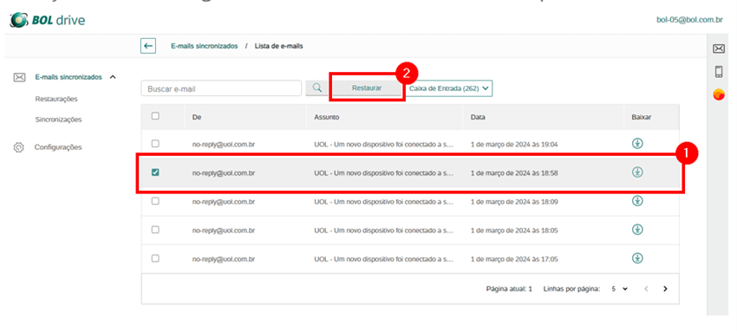Follow the E-mails sincronizados breadcrumb link
The height and width of the screenshot is (331, 737).
204,46
